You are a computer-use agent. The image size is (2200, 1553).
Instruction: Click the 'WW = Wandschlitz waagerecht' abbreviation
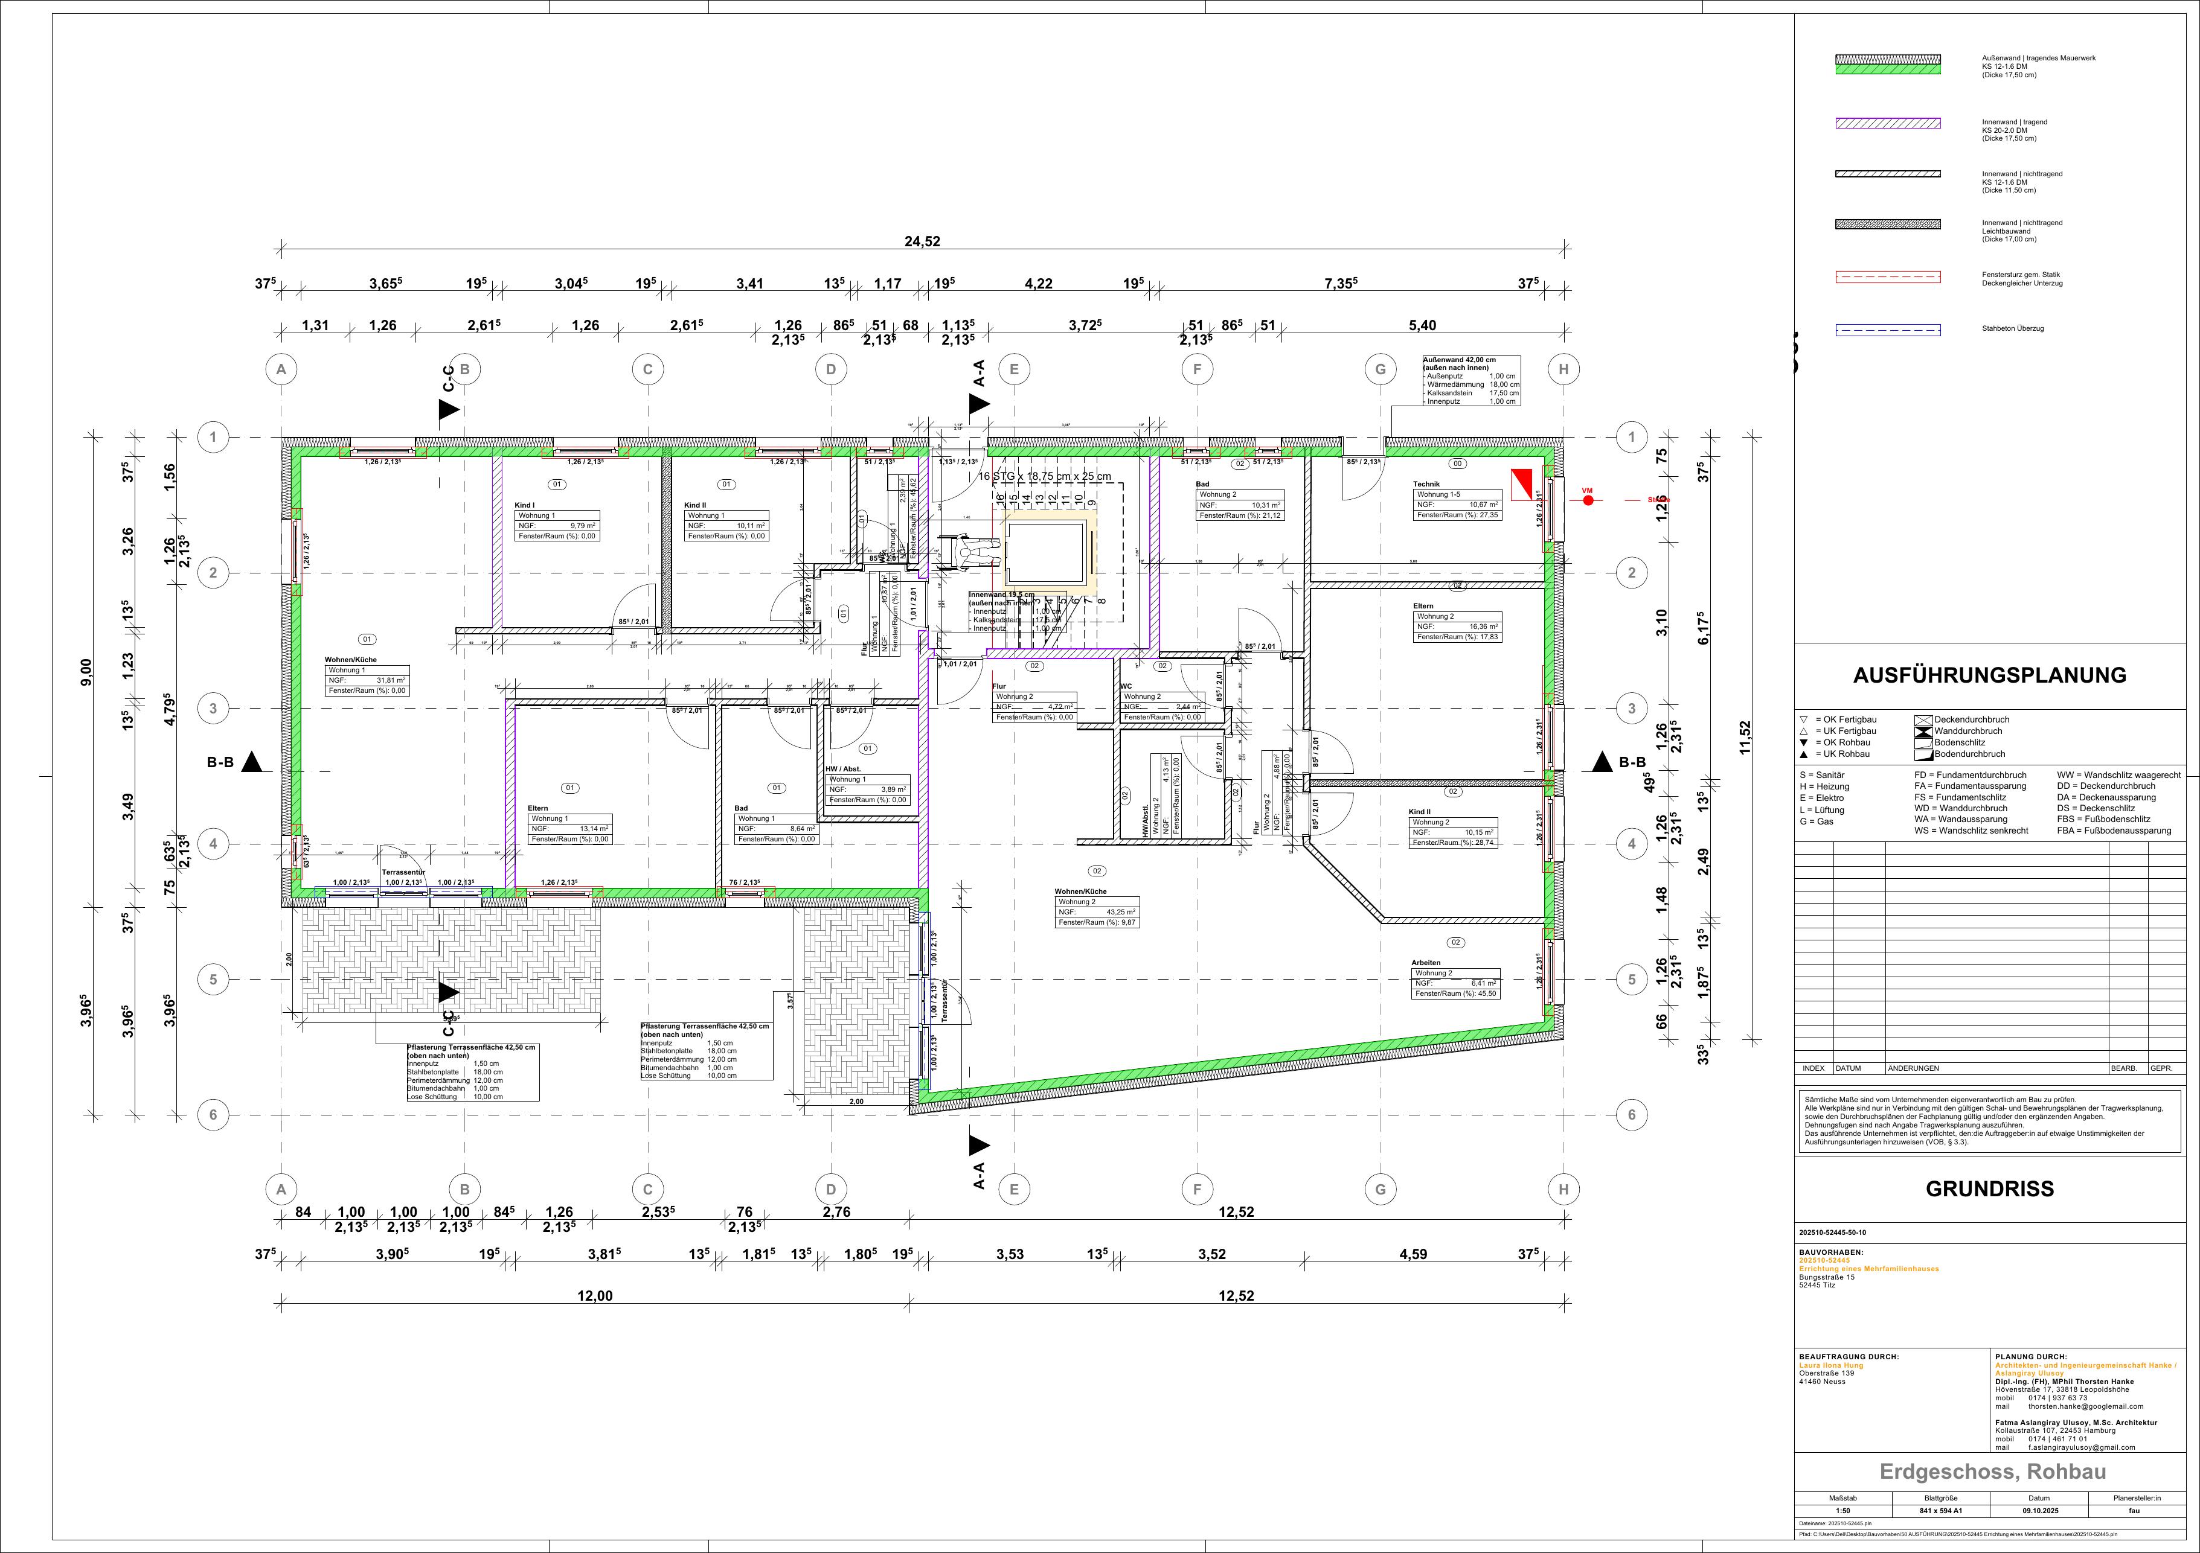2118,774
